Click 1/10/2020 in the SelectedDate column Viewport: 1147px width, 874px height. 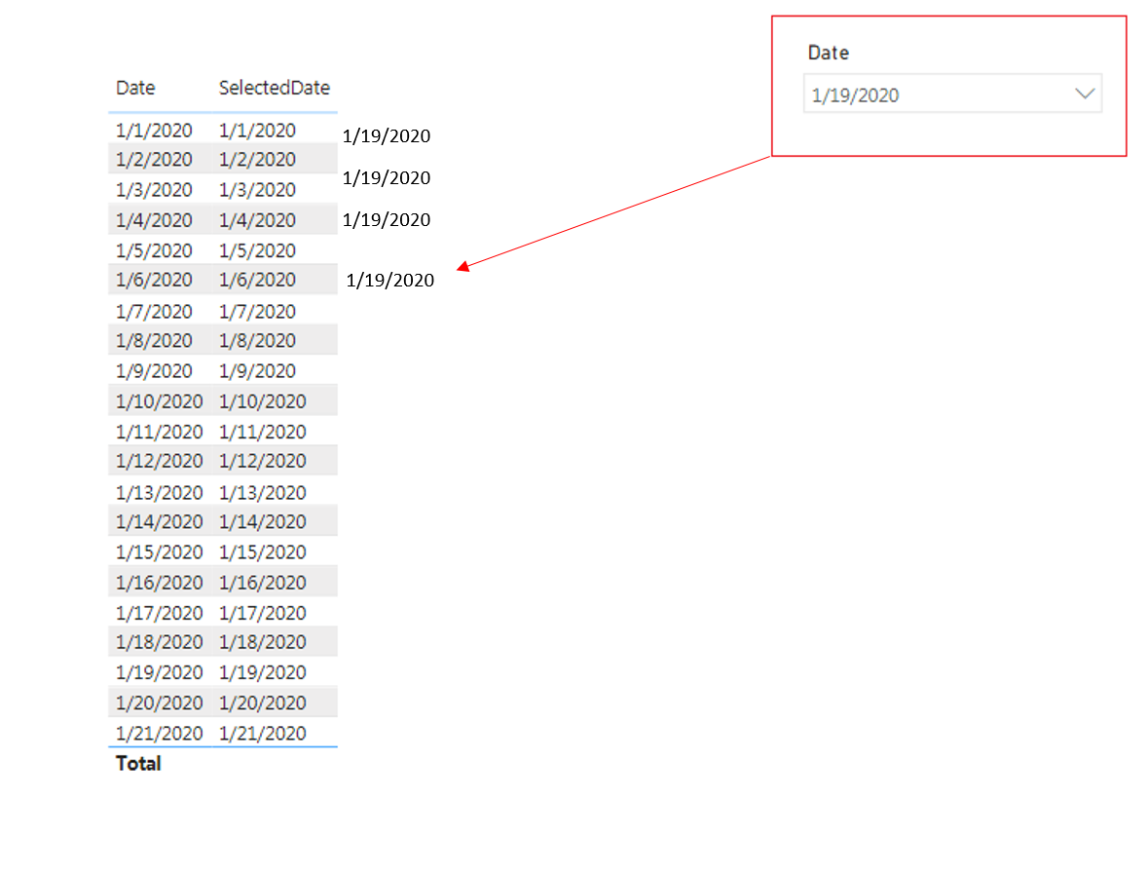[262, 401]
